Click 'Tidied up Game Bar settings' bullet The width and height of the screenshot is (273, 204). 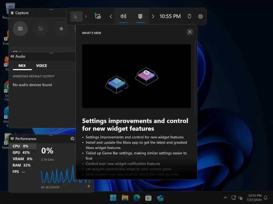(136, 156)
